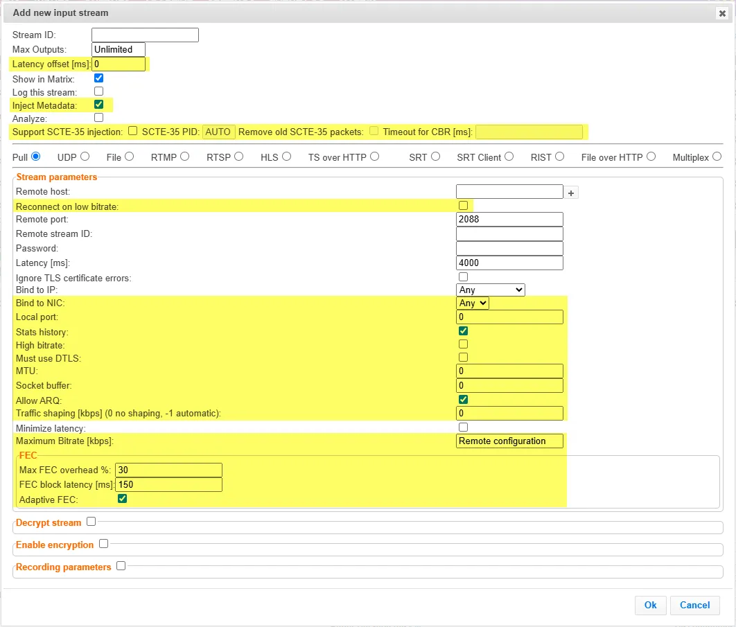Enable the Analyze checkbox

[x=98, y=117]
